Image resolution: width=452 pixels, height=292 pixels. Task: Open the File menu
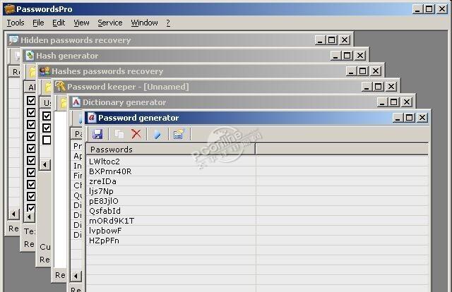[x=38, y=23]
